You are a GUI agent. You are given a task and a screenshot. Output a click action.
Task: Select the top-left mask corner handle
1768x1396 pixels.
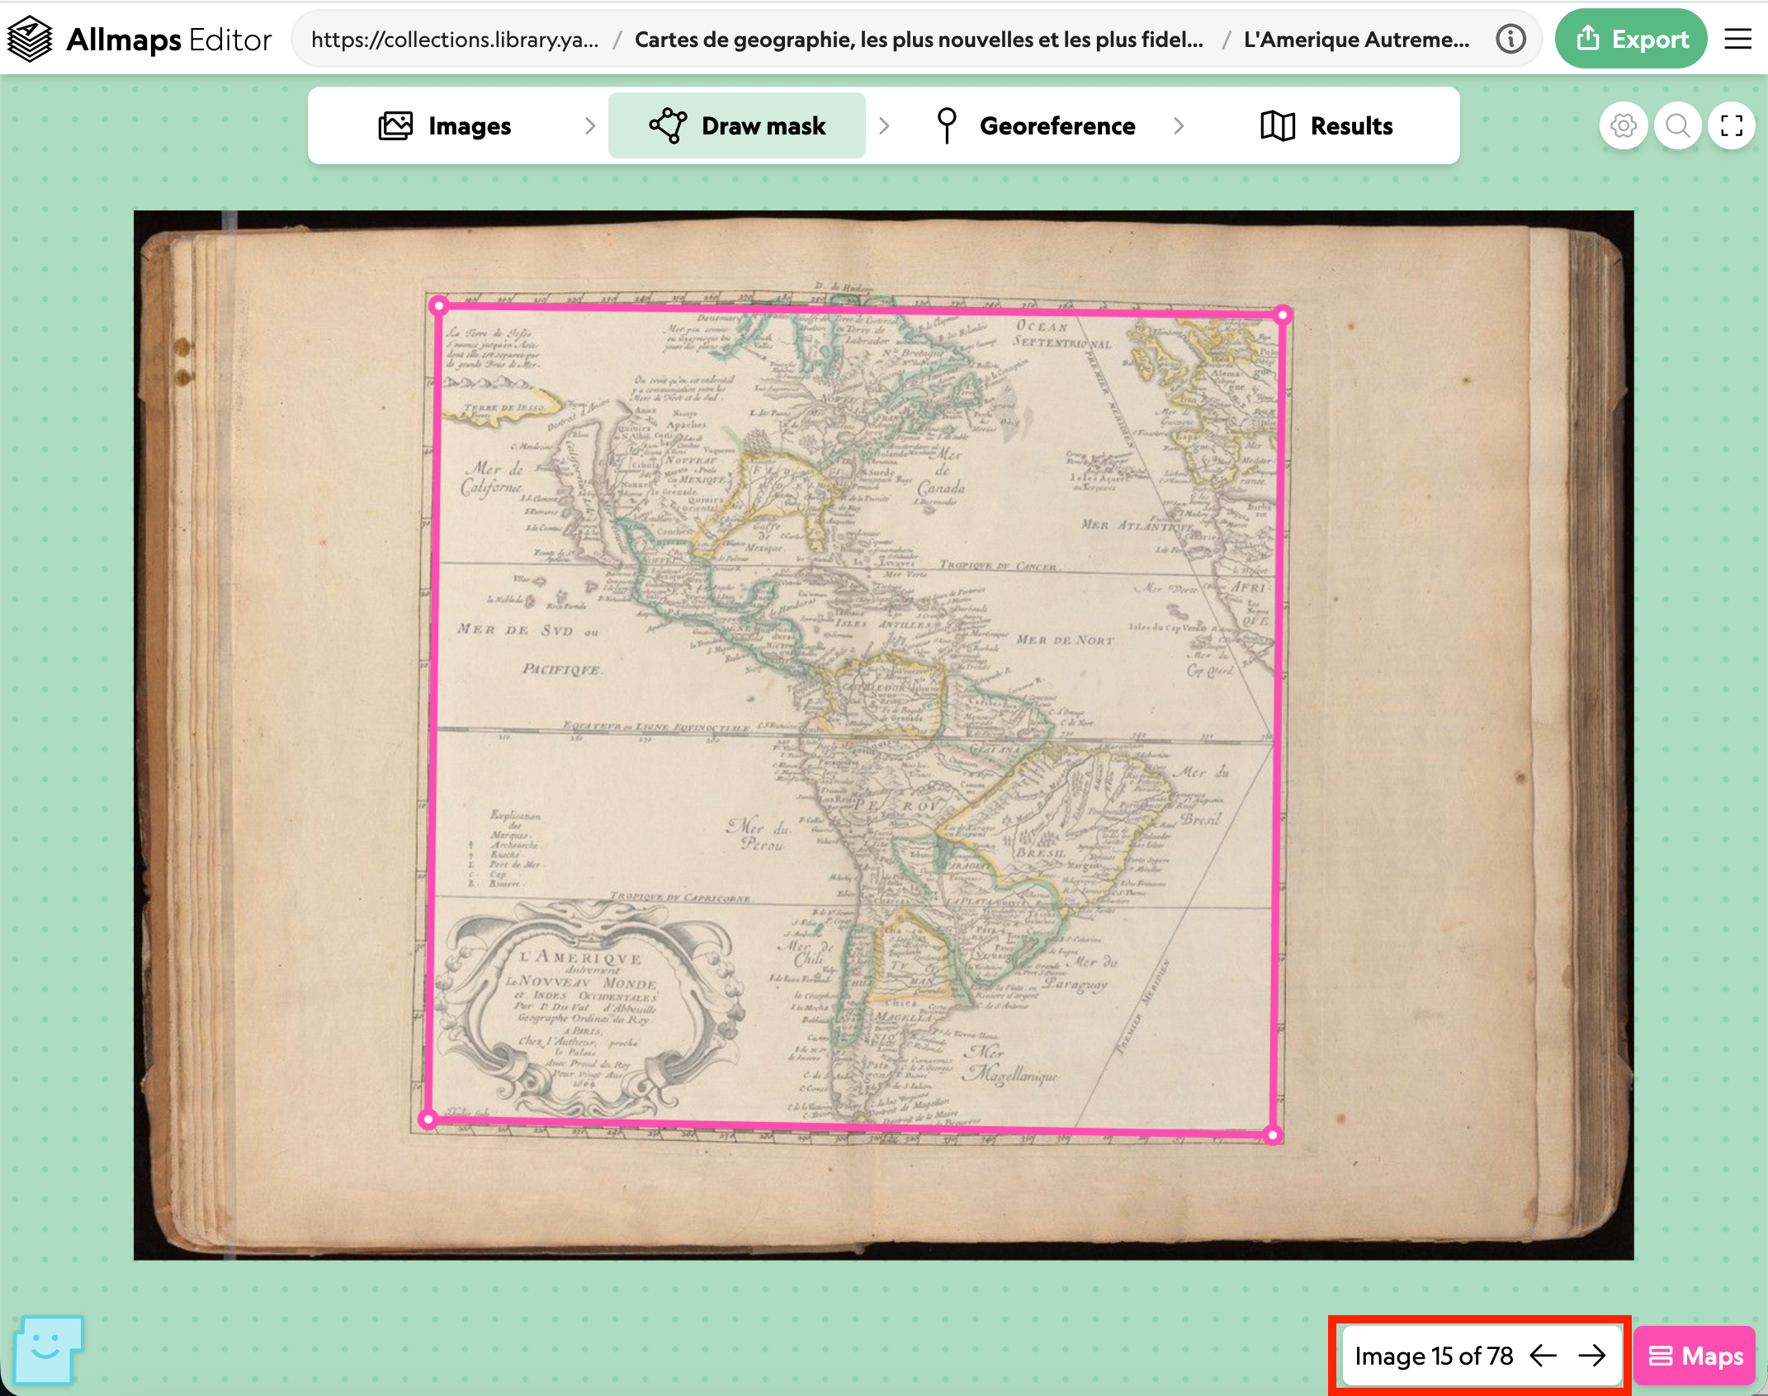coord(439,307)
